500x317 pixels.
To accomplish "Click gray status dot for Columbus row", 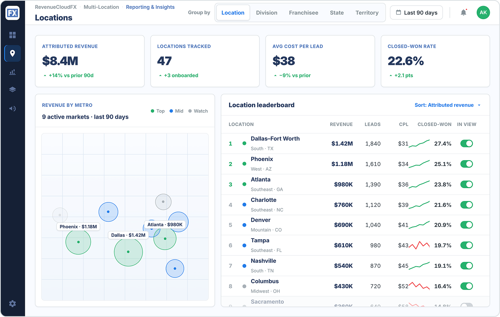I will pos(244,286).
